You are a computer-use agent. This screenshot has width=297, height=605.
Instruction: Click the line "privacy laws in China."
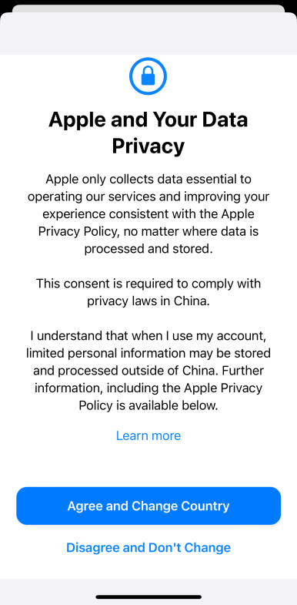point(148,301)
